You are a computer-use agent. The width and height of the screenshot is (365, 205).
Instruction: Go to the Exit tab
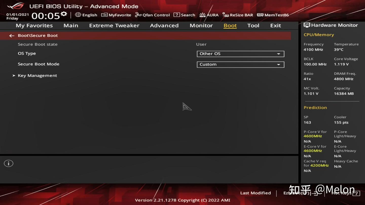coord(276,25)
